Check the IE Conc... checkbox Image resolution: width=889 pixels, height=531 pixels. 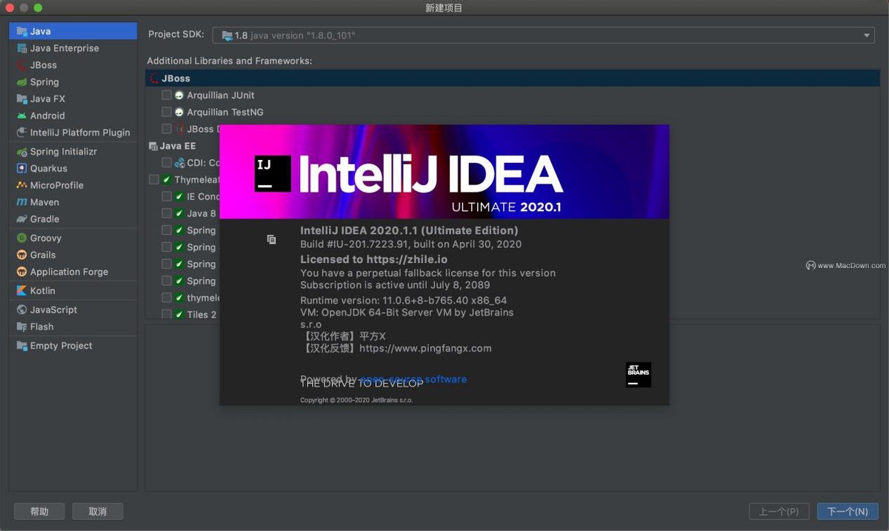click(x=167, y=197)
